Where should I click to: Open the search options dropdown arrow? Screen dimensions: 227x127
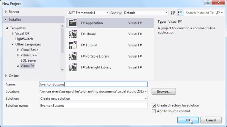[x=222, y=13]
